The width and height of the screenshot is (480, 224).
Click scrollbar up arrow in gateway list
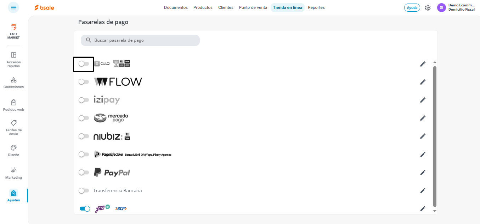(435, 62)
